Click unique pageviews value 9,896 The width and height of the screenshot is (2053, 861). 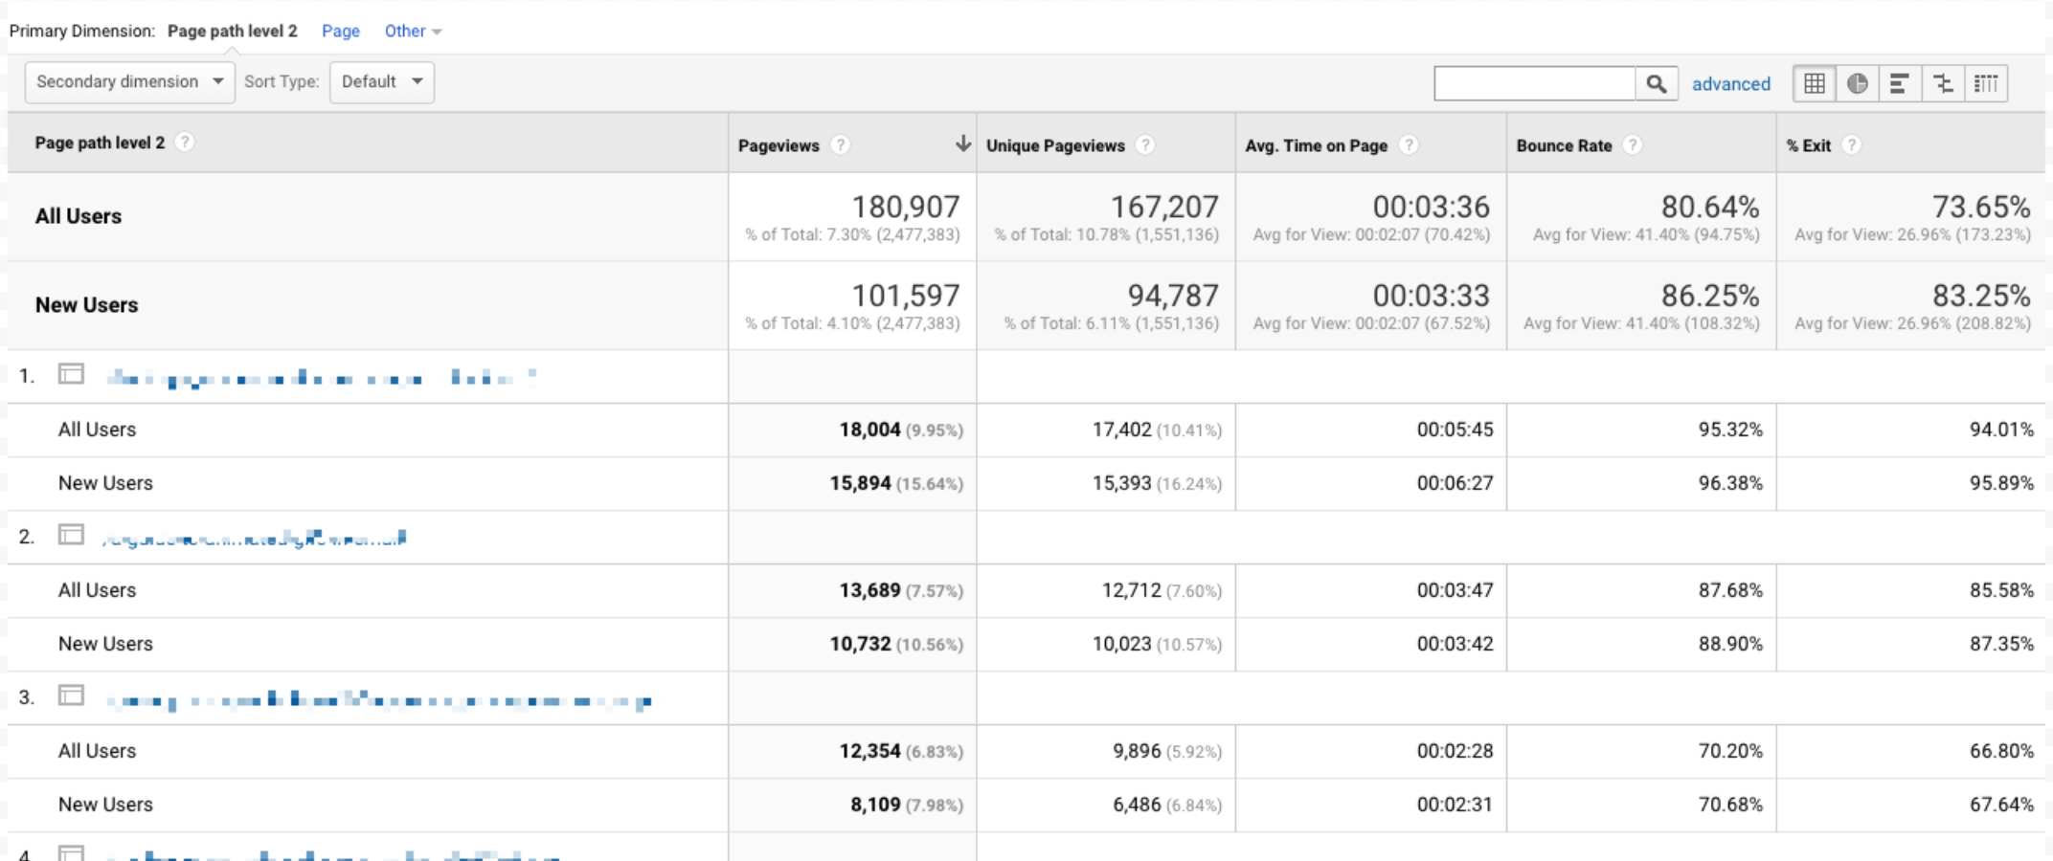(1137, 751)
